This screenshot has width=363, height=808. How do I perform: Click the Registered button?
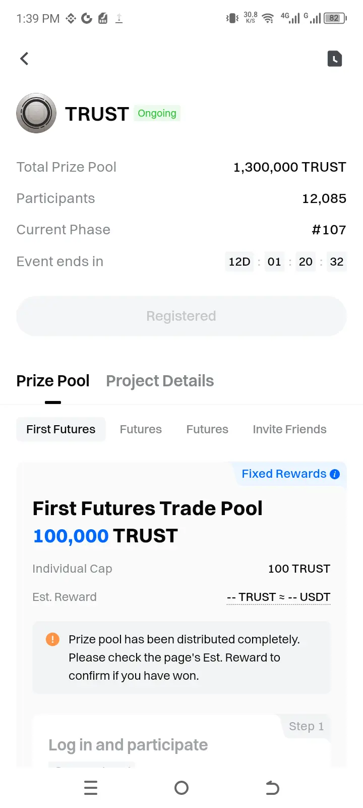click(x=181, y=316)
